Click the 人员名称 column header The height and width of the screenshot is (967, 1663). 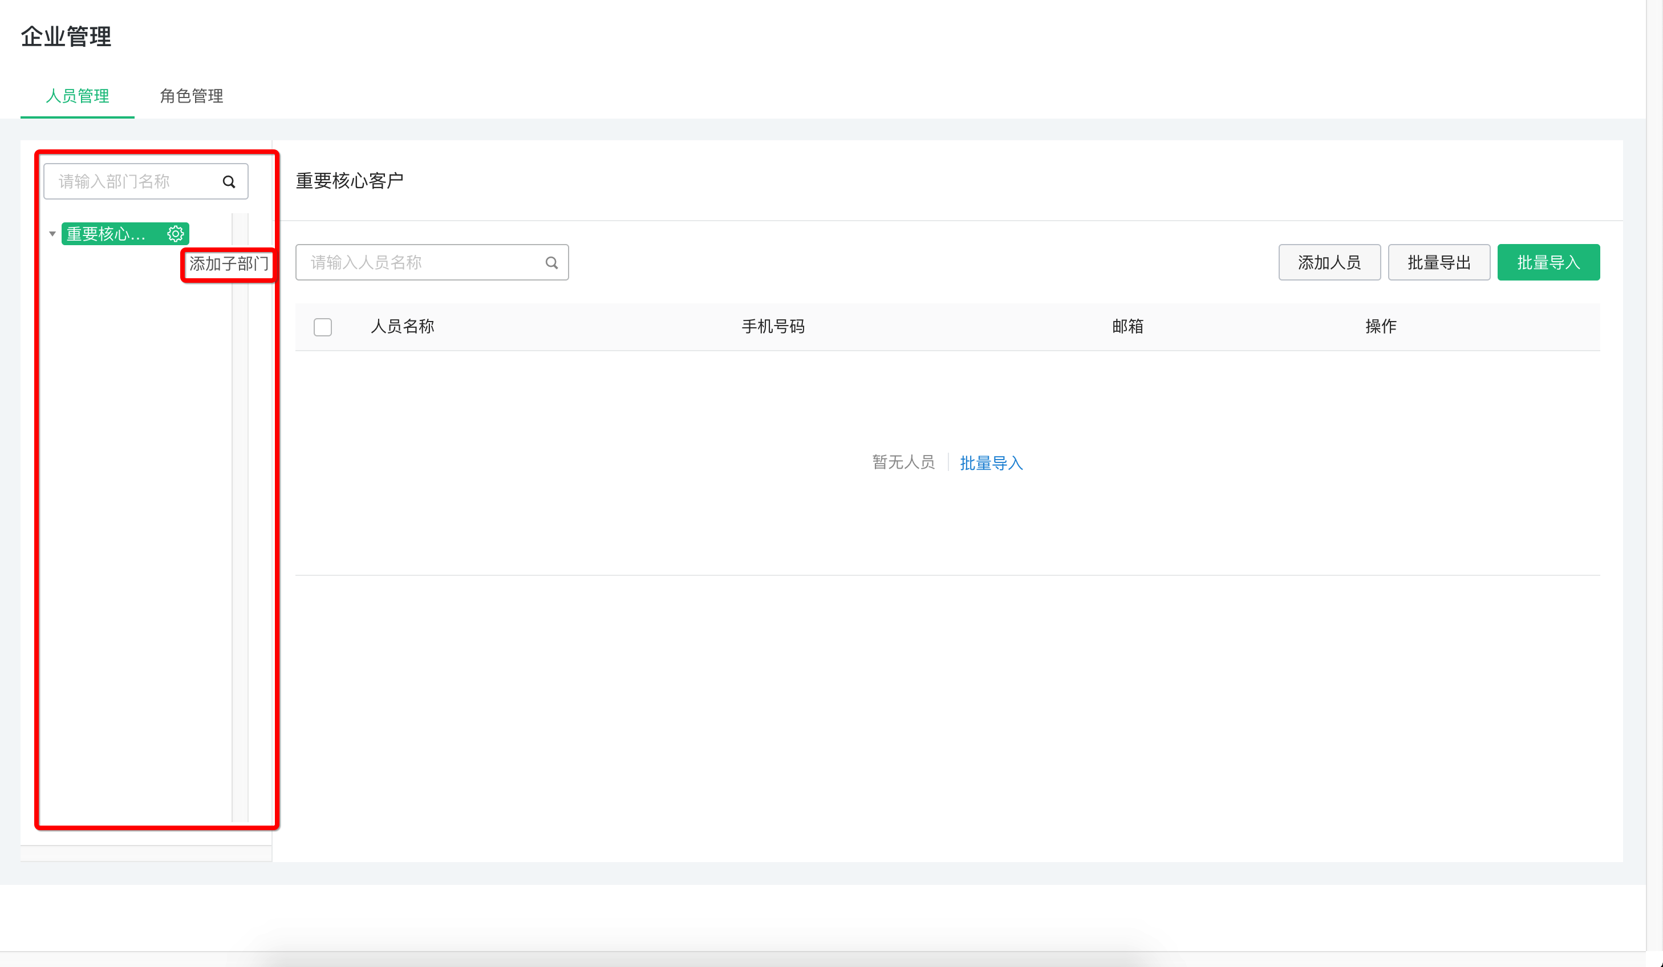click(403, 327)
